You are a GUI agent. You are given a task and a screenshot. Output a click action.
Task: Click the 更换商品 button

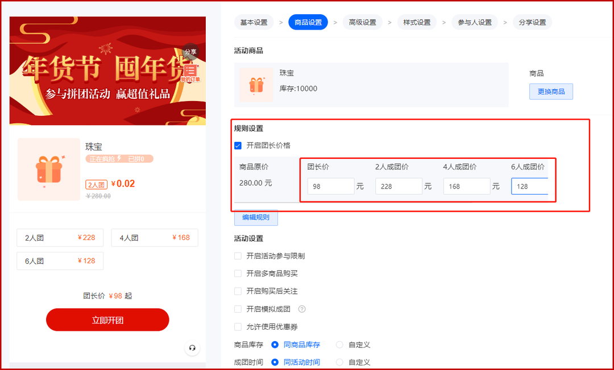551,91
